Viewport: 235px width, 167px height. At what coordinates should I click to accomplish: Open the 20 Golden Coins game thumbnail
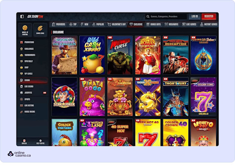point(203,97)
